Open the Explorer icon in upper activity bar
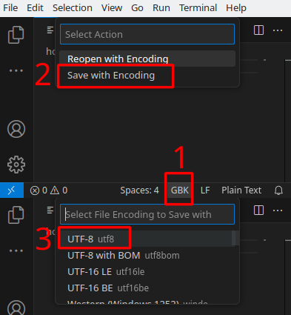Image resolution: width=291 pixels, height=315 pixels. [16, 35]
